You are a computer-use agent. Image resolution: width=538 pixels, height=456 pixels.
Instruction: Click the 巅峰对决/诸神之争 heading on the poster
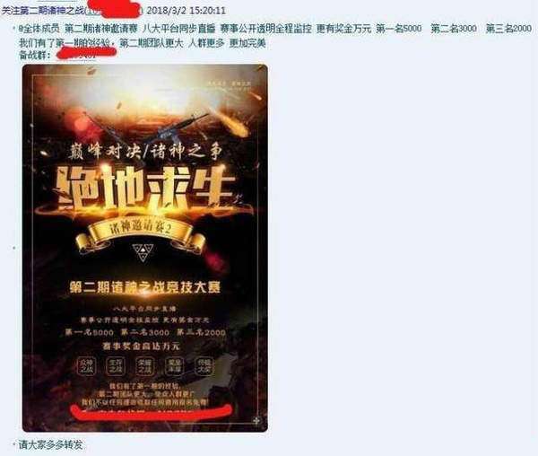click(x=144, y=152)
